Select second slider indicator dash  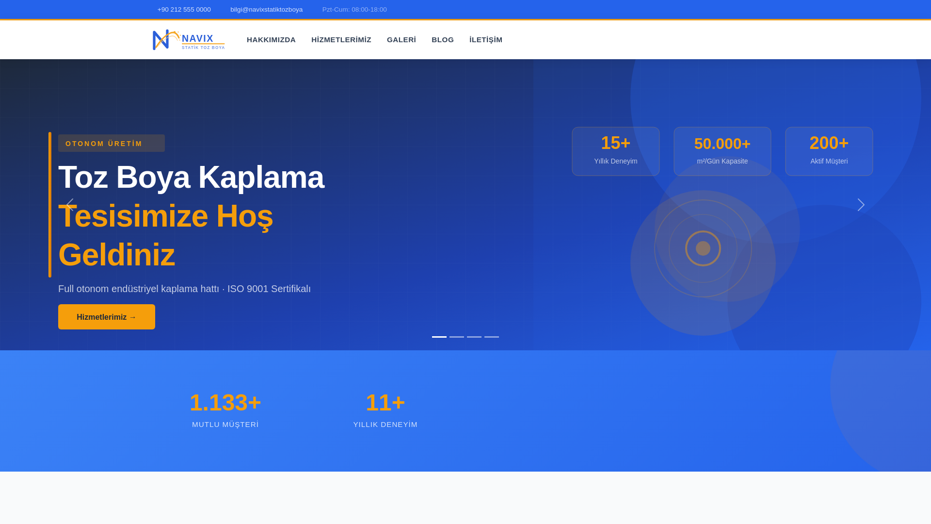tap(457, 337)
